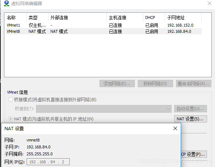
Task: Click the vmnet8 network name in NAT dialog
Action: 33,140
